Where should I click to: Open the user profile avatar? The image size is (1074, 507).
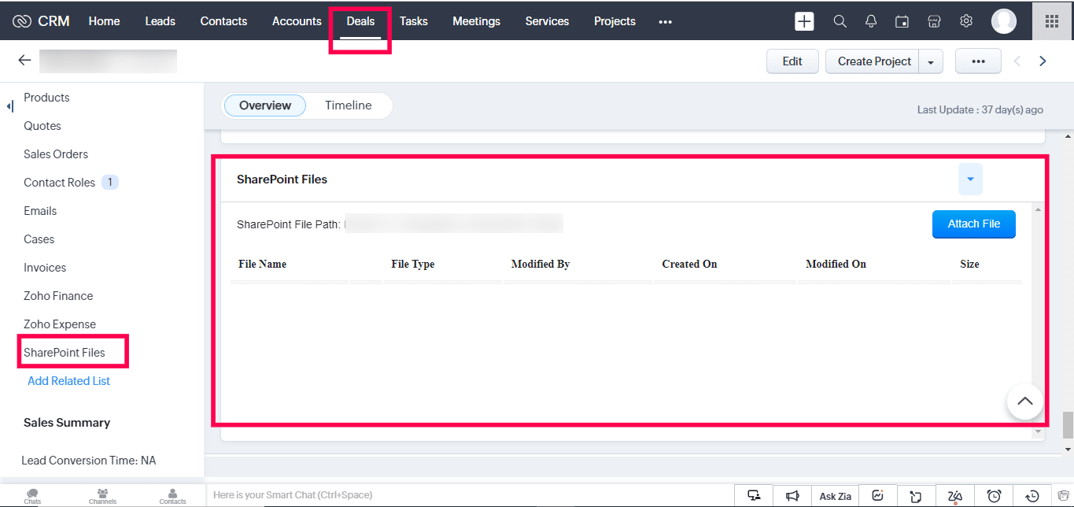click(1004, 21)
